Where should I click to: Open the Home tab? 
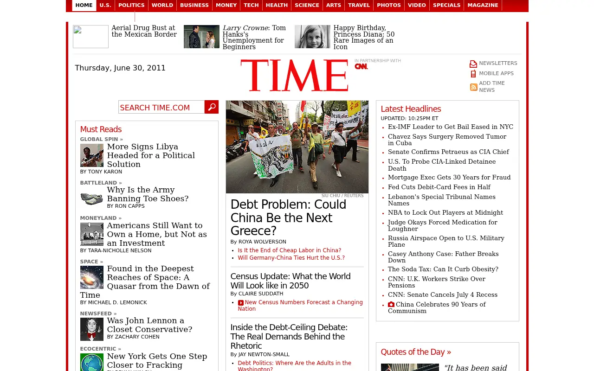84,6
